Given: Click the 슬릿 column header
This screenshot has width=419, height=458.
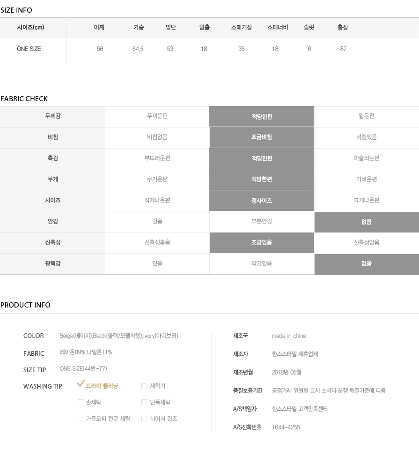Looking at the screenshot, I should [309, 28].
